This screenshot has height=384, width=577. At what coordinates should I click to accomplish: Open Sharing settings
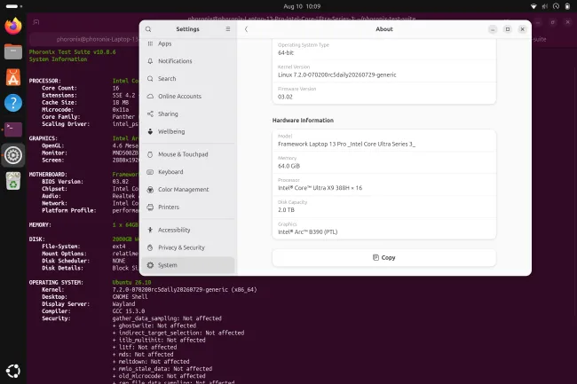point(188,114)
